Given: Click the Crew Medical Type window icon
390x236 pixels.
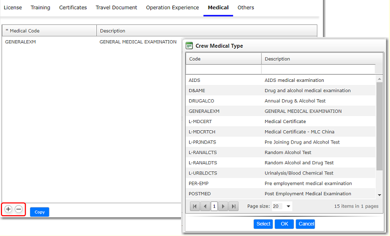Looking at the screenshot, I should click(x=189, y=46).
